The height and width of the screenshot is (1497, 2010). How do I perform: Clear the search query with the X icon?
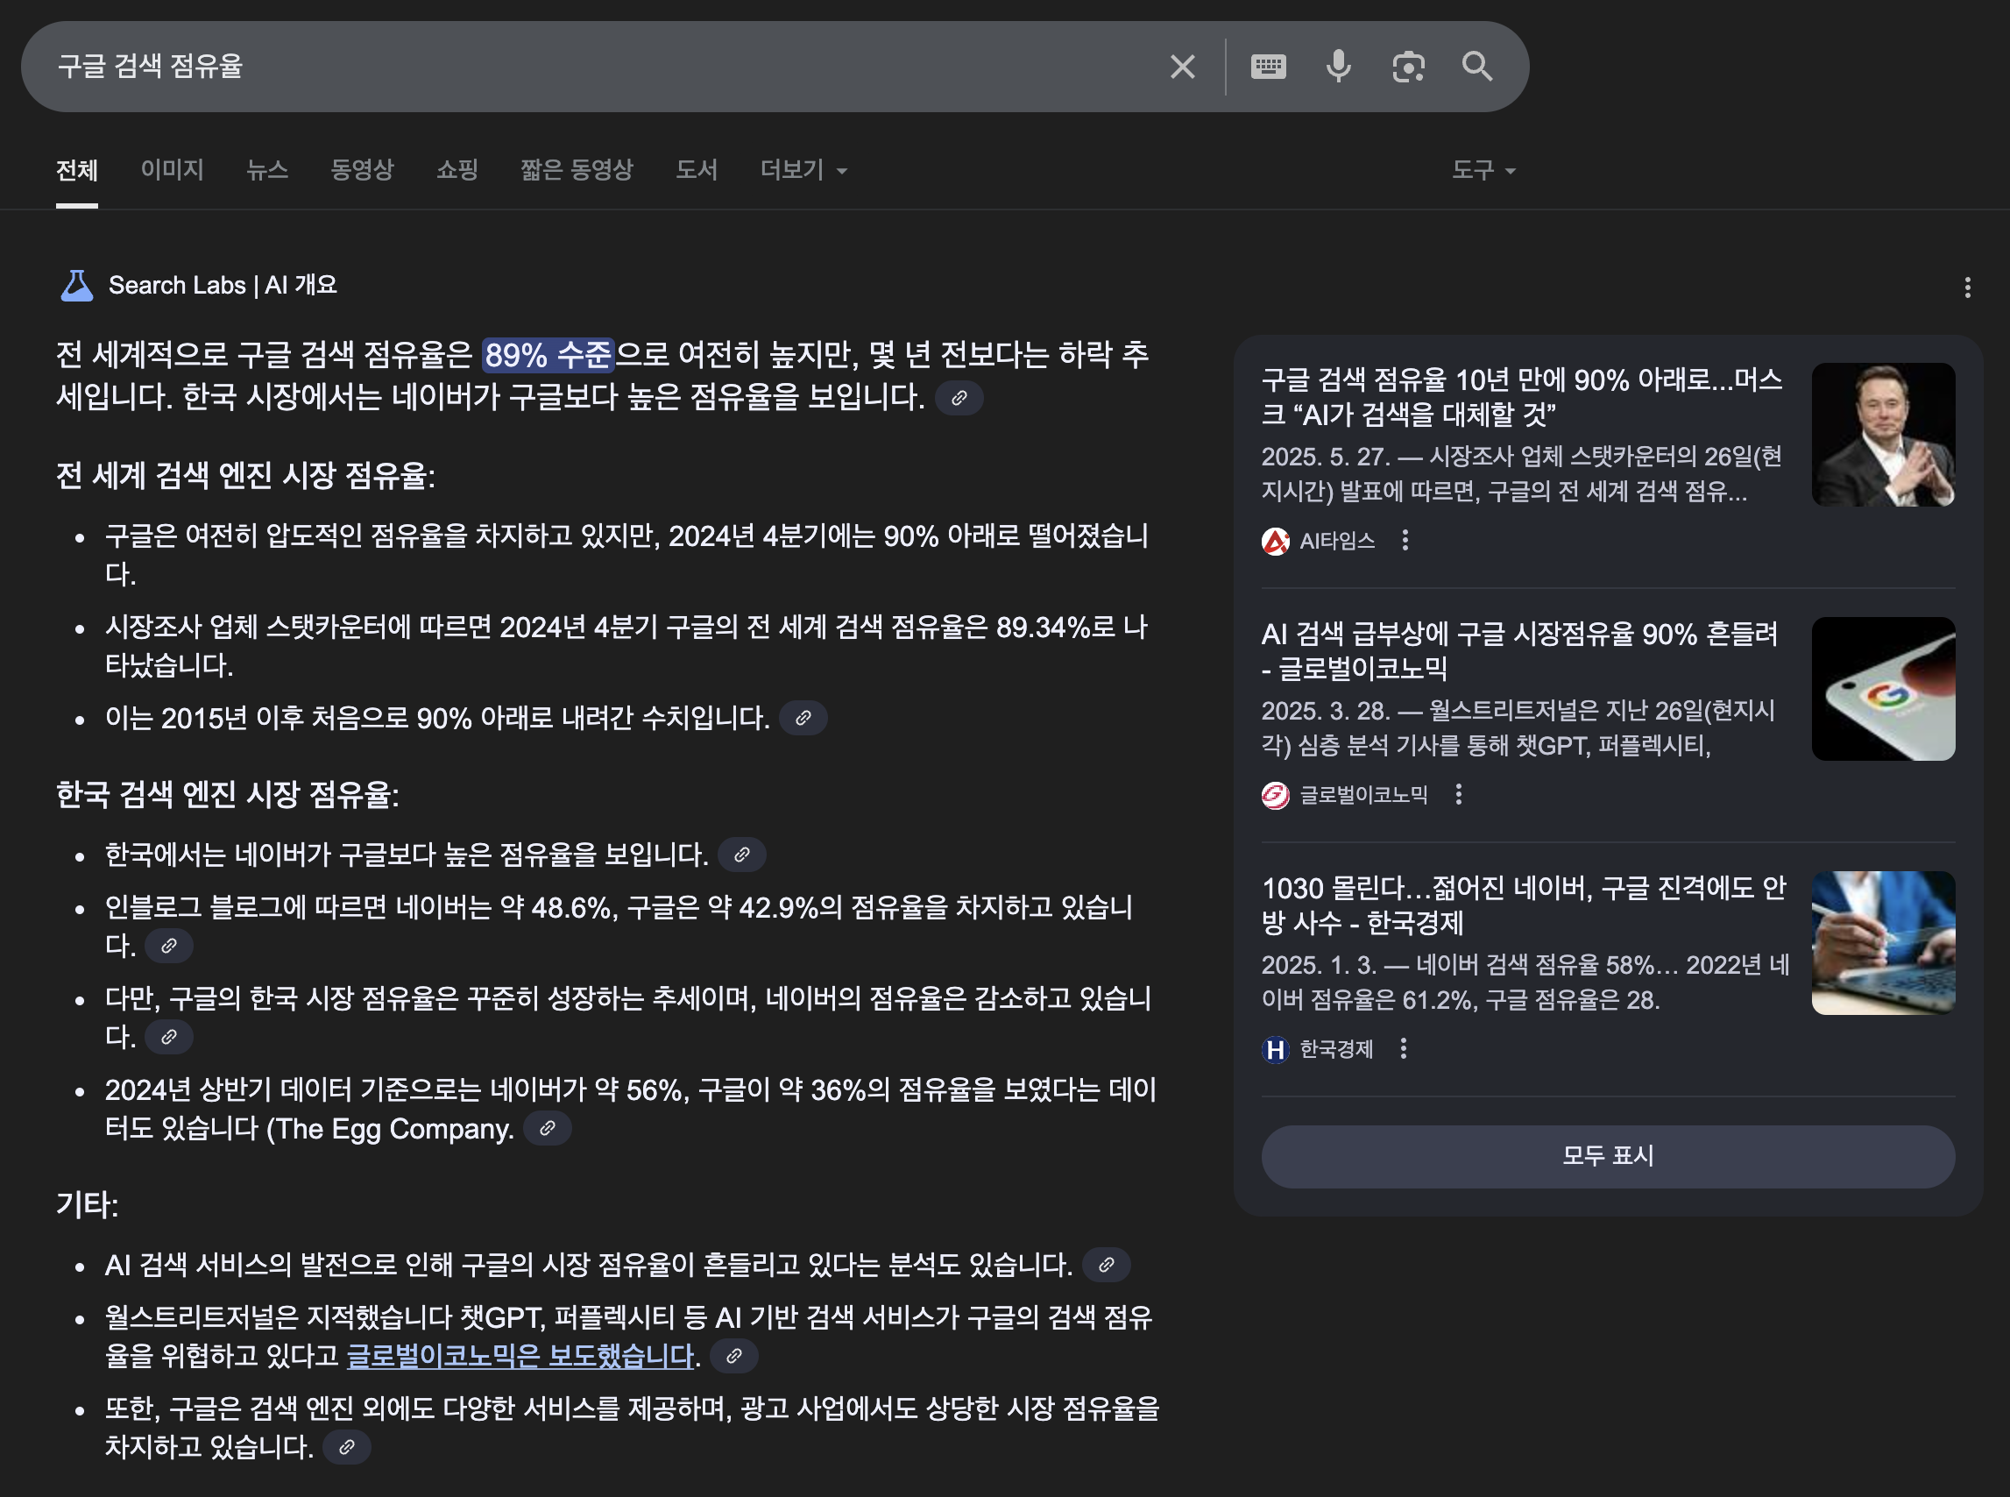pyautogui.click(x=1182, y=66)
